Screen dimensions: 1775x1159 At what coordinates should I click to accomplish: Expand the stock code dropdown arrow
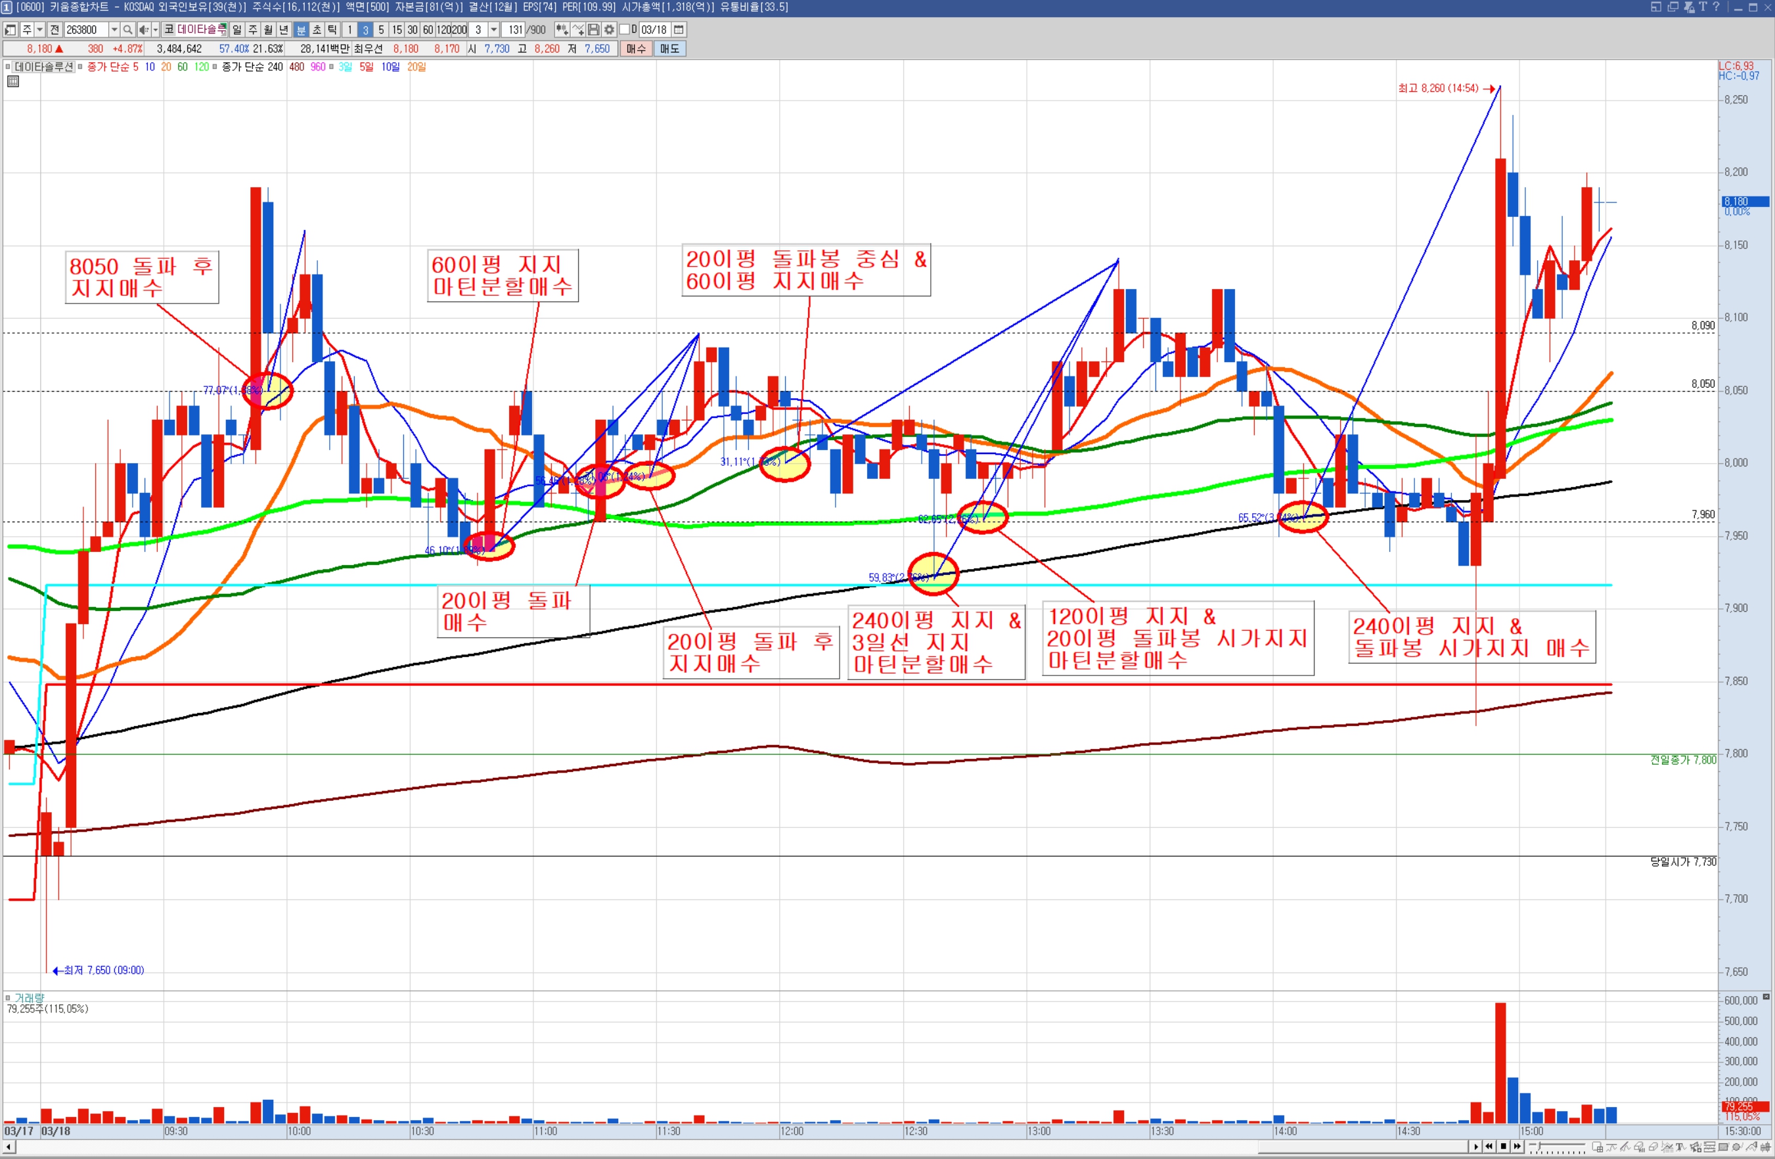pyautogui.click(x=114, y=30)
